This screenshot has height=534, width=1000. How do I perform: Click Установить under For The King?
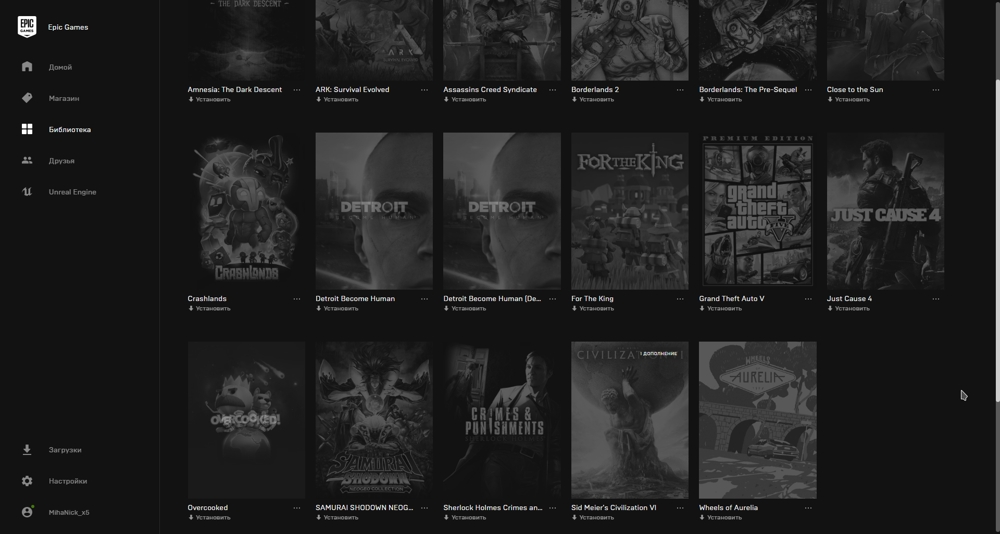pos(593,308)
